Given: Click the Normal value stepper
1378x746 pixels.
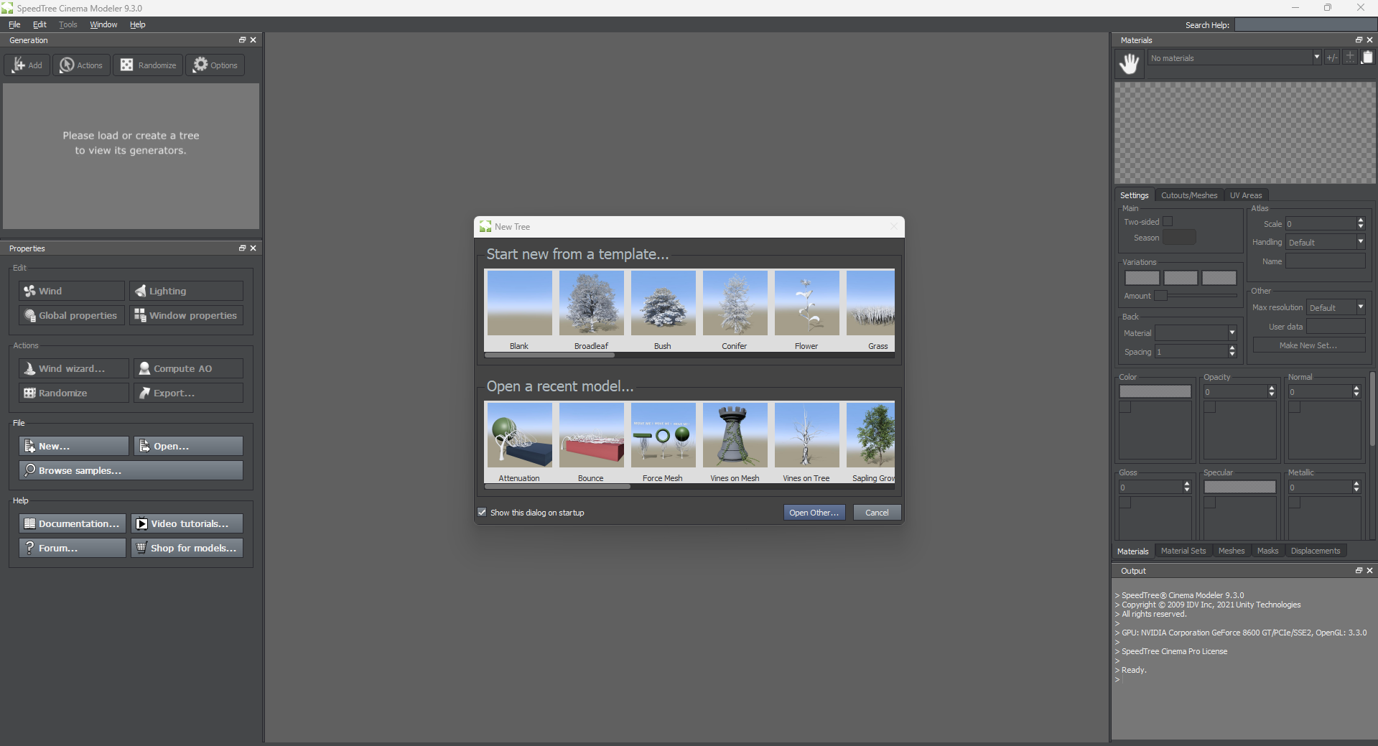Looking at the screenshot, I should pos(1356,392).
